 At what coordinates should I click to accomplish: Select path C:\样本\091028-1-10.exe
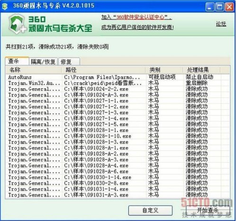pyautogui.click(x=98, y=136)
